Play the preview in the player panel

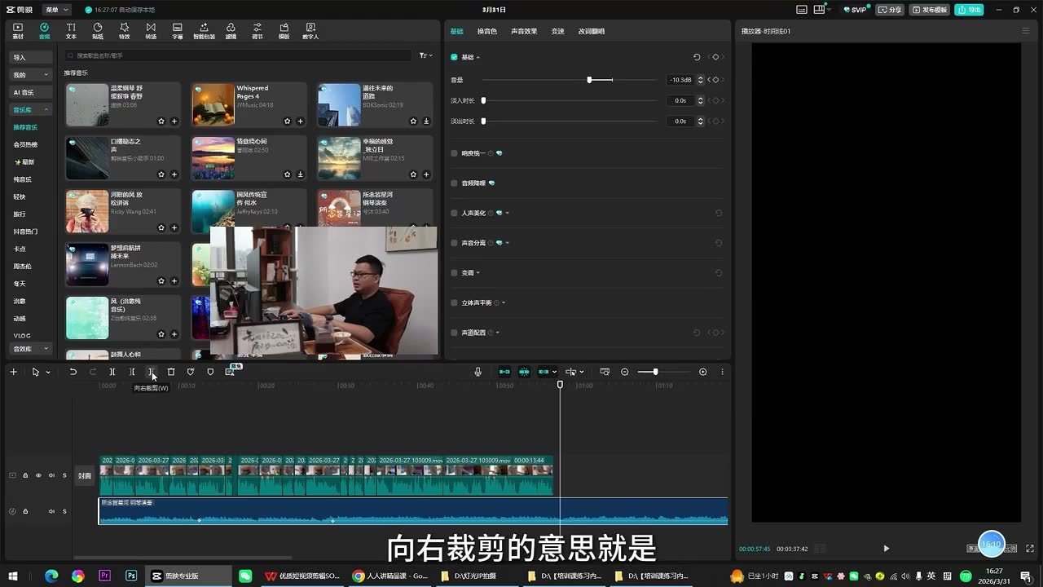pyautogui.click(x=887, y=548)
